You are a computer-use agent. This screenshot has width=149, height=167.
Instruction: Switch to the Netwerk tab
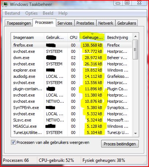point(106,23)
